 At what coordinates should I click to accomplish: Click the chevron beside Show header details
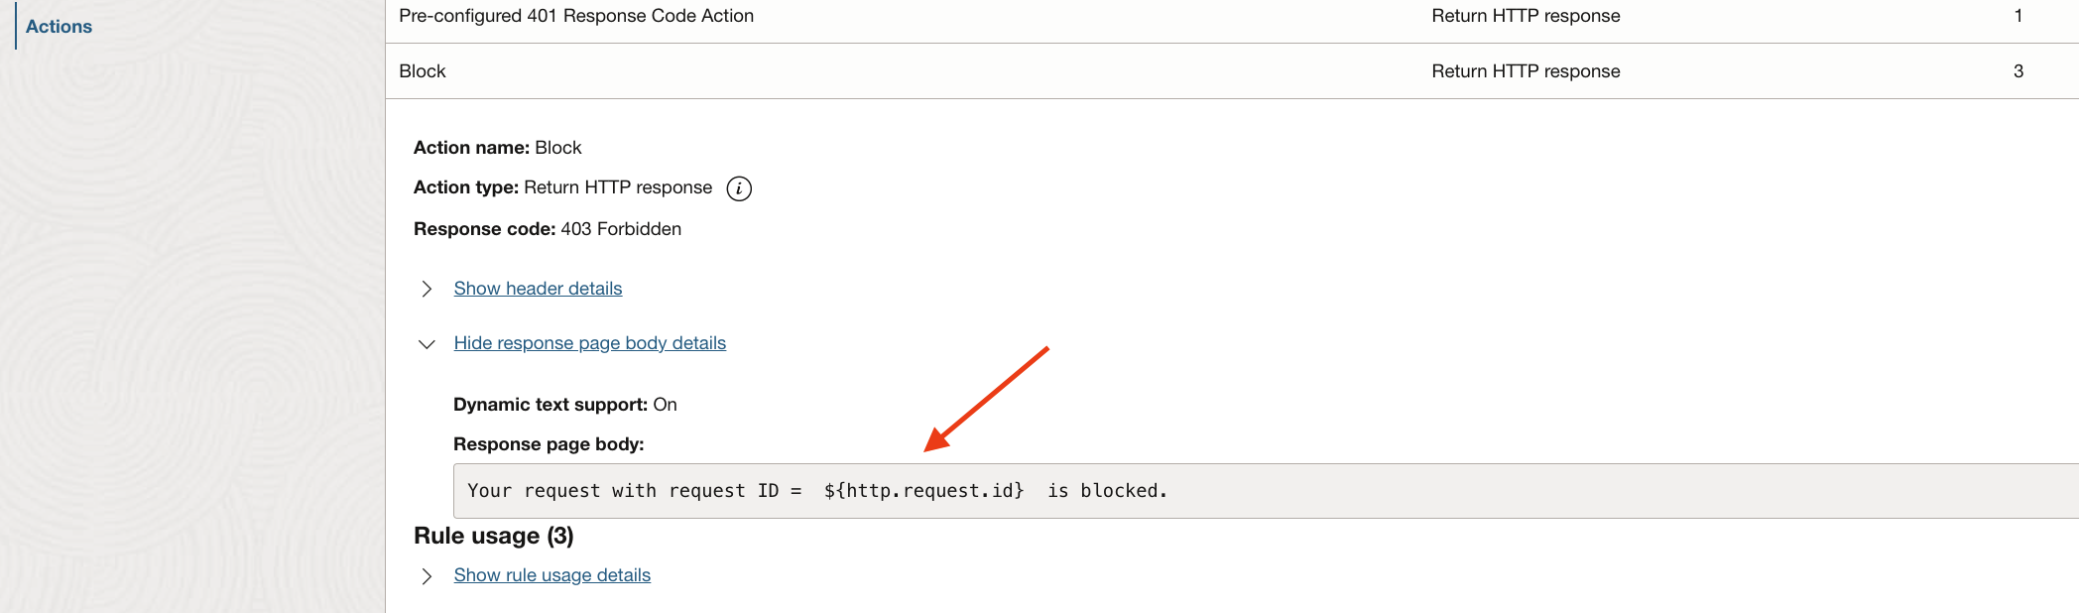(428, 289)
